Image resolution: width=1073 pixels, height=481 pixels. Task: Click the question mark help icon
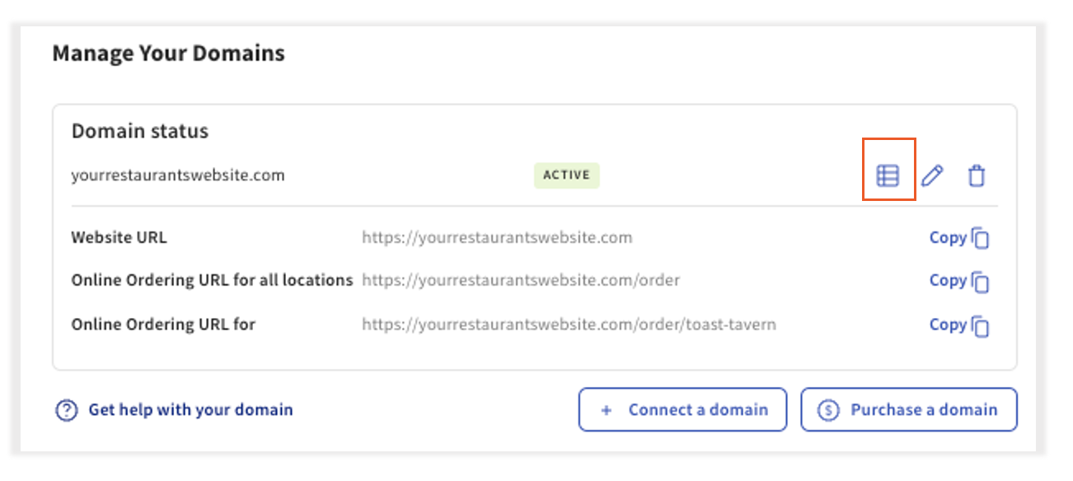click(68, 409)
